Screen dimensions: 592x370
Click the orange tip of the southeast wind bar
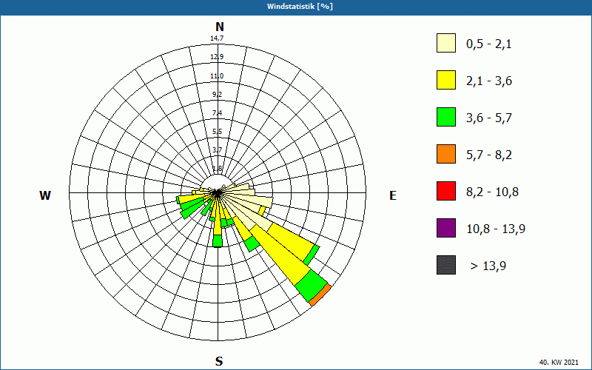pos(320,295)
